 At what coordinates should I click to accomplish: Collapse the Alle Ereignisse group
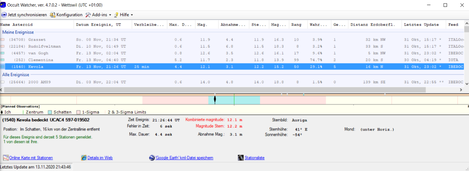(x=16, y=75)
